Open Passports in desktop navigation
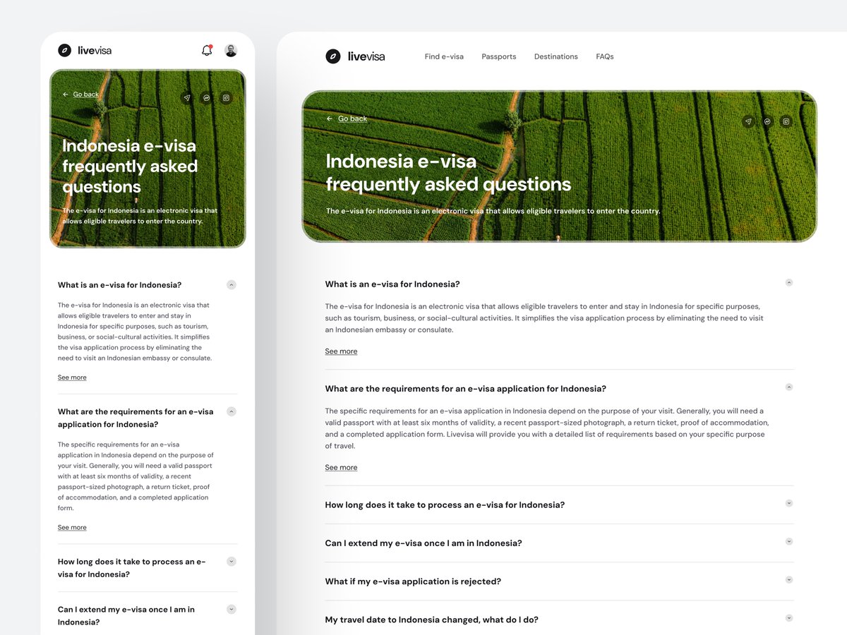The image size is (847, 635). [x=499, y=56]
